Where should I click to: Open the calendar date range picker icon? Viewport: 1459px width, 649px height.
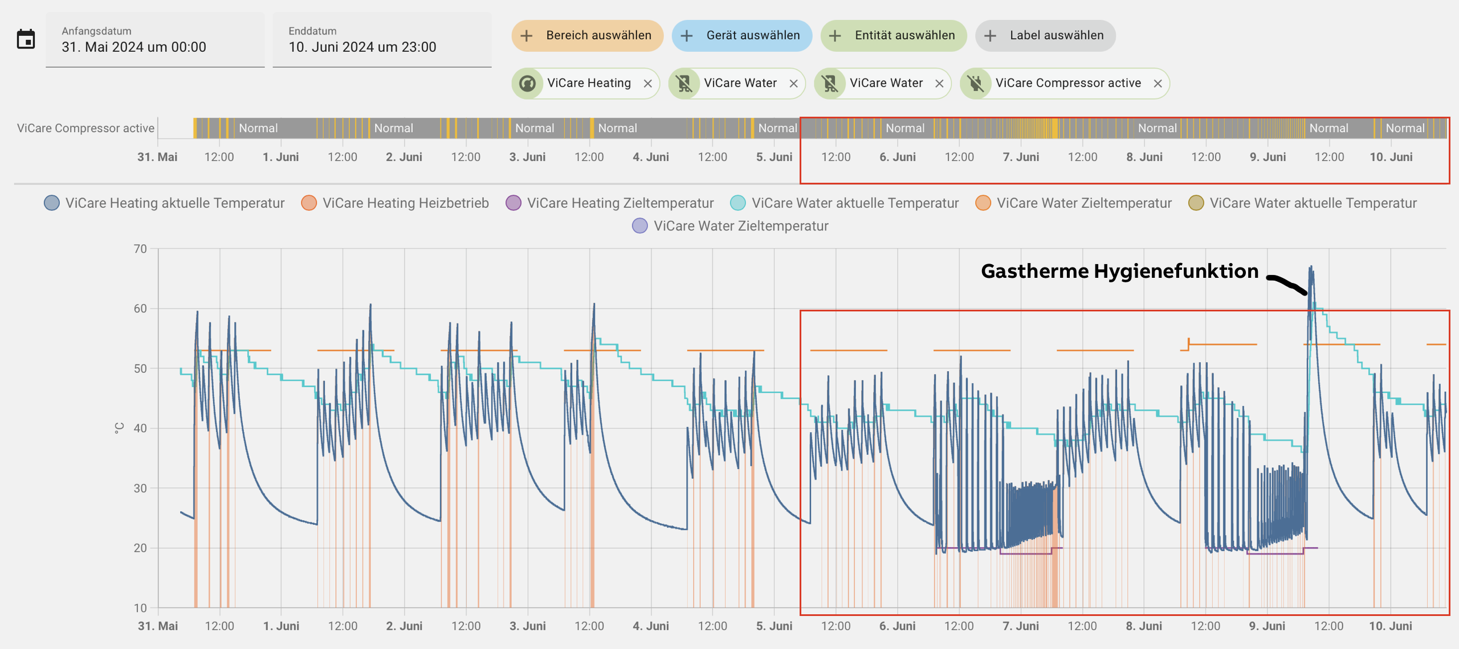coord(26,39)
